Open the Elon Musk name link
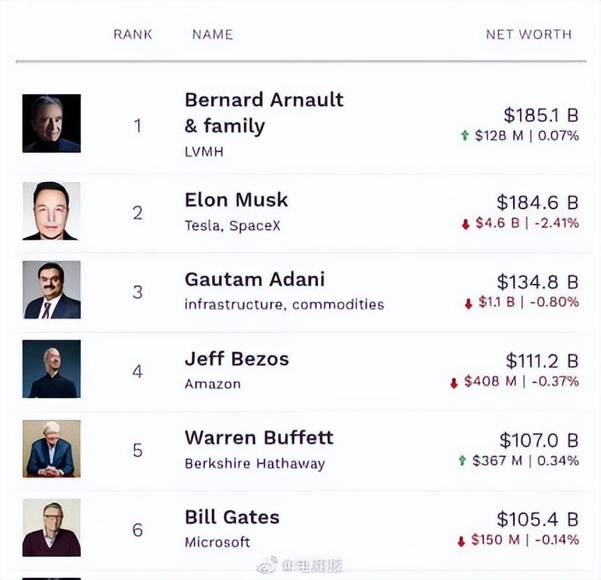This screenshot has height=580, width=601. coord(236,200)
